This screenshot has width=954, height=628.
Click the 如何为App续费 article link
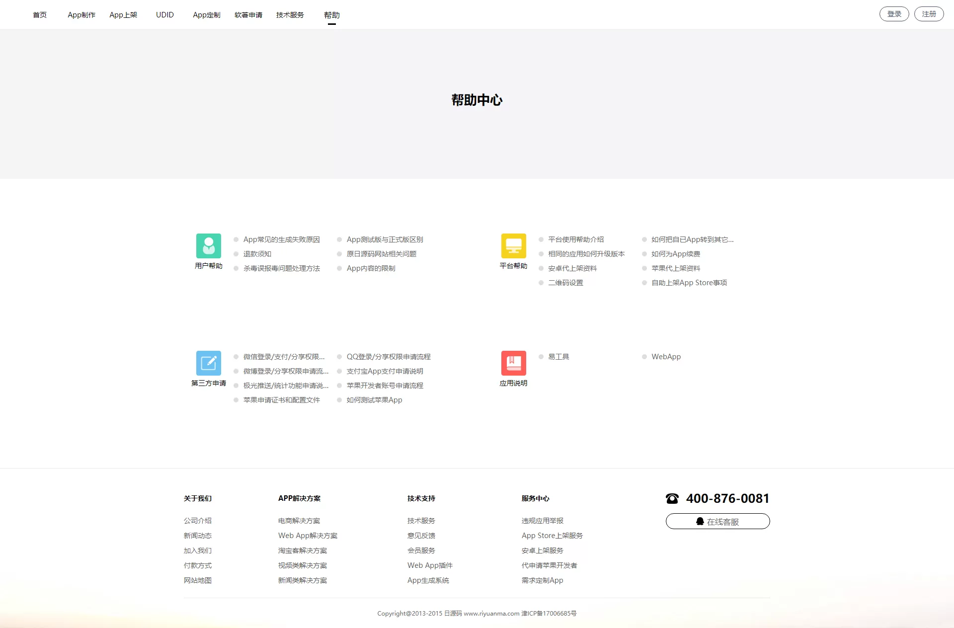675,254
